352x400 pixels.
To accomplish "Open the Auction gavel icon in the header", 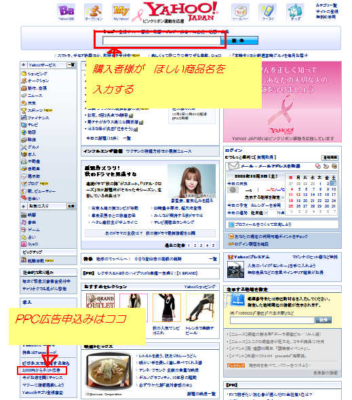I will click(94, 12).
